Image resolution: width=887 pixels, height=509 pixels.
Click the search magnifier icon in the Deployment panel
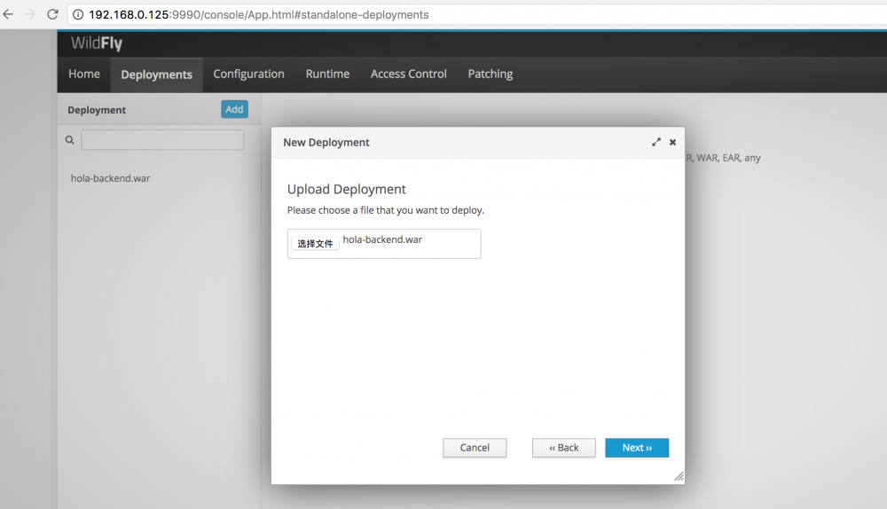69,140
